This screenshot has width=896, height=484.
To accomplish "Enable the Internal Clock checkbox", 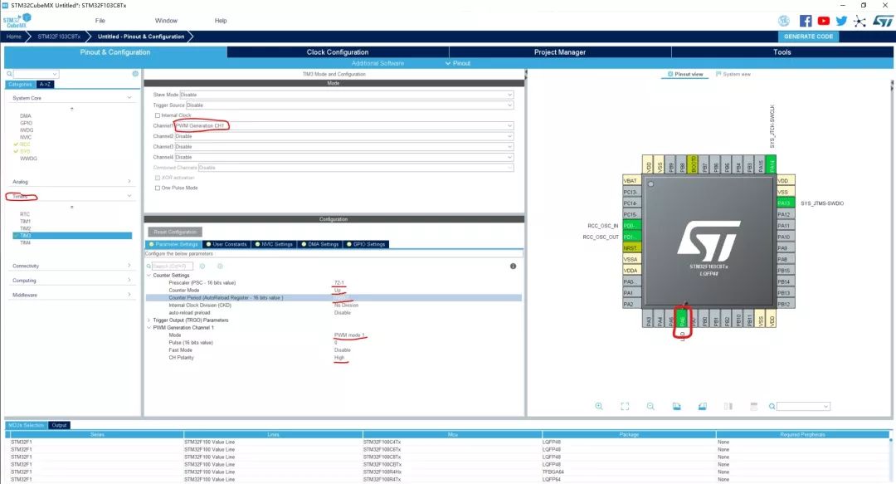I will (x=158, y=115).
